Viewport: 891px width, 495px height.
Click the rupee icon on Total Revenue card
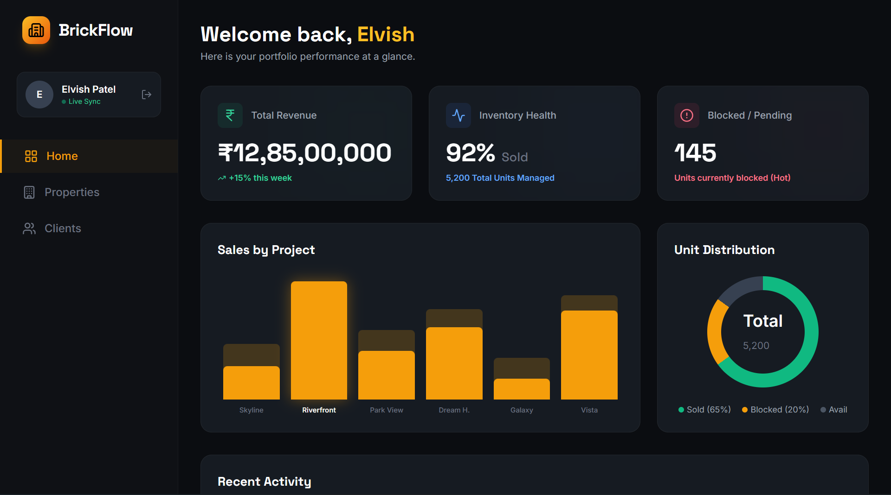(230, 115)
